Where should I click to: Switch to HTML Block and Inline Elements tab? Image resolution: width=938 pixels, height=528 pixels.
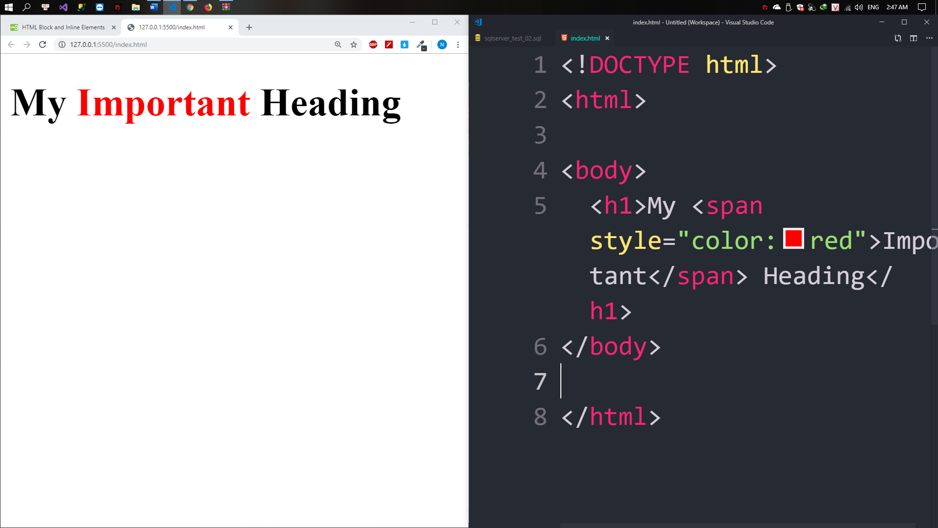63,27
